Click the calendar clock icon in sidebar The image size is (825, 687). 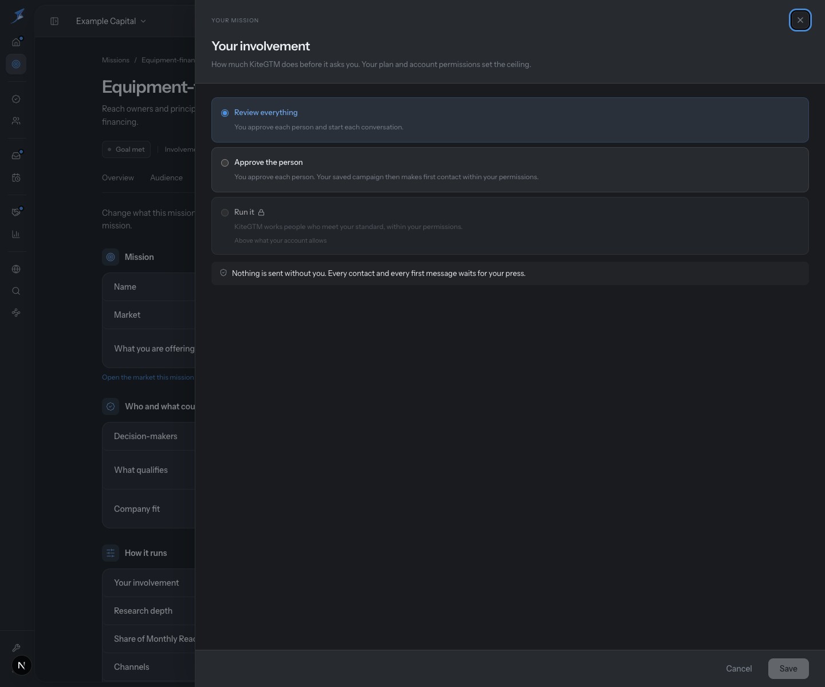tap(16, 177)
